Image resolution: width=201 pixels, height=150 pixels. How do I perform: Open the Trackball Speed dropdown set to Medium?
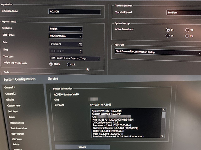[184, 12]
